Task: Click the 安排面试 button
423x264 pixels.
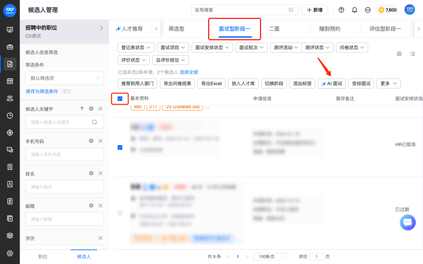Action: [x=361, y=83]
